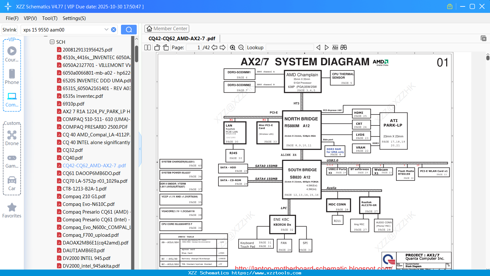Select the Game console category
490x276 pixels.
(12, 161)
